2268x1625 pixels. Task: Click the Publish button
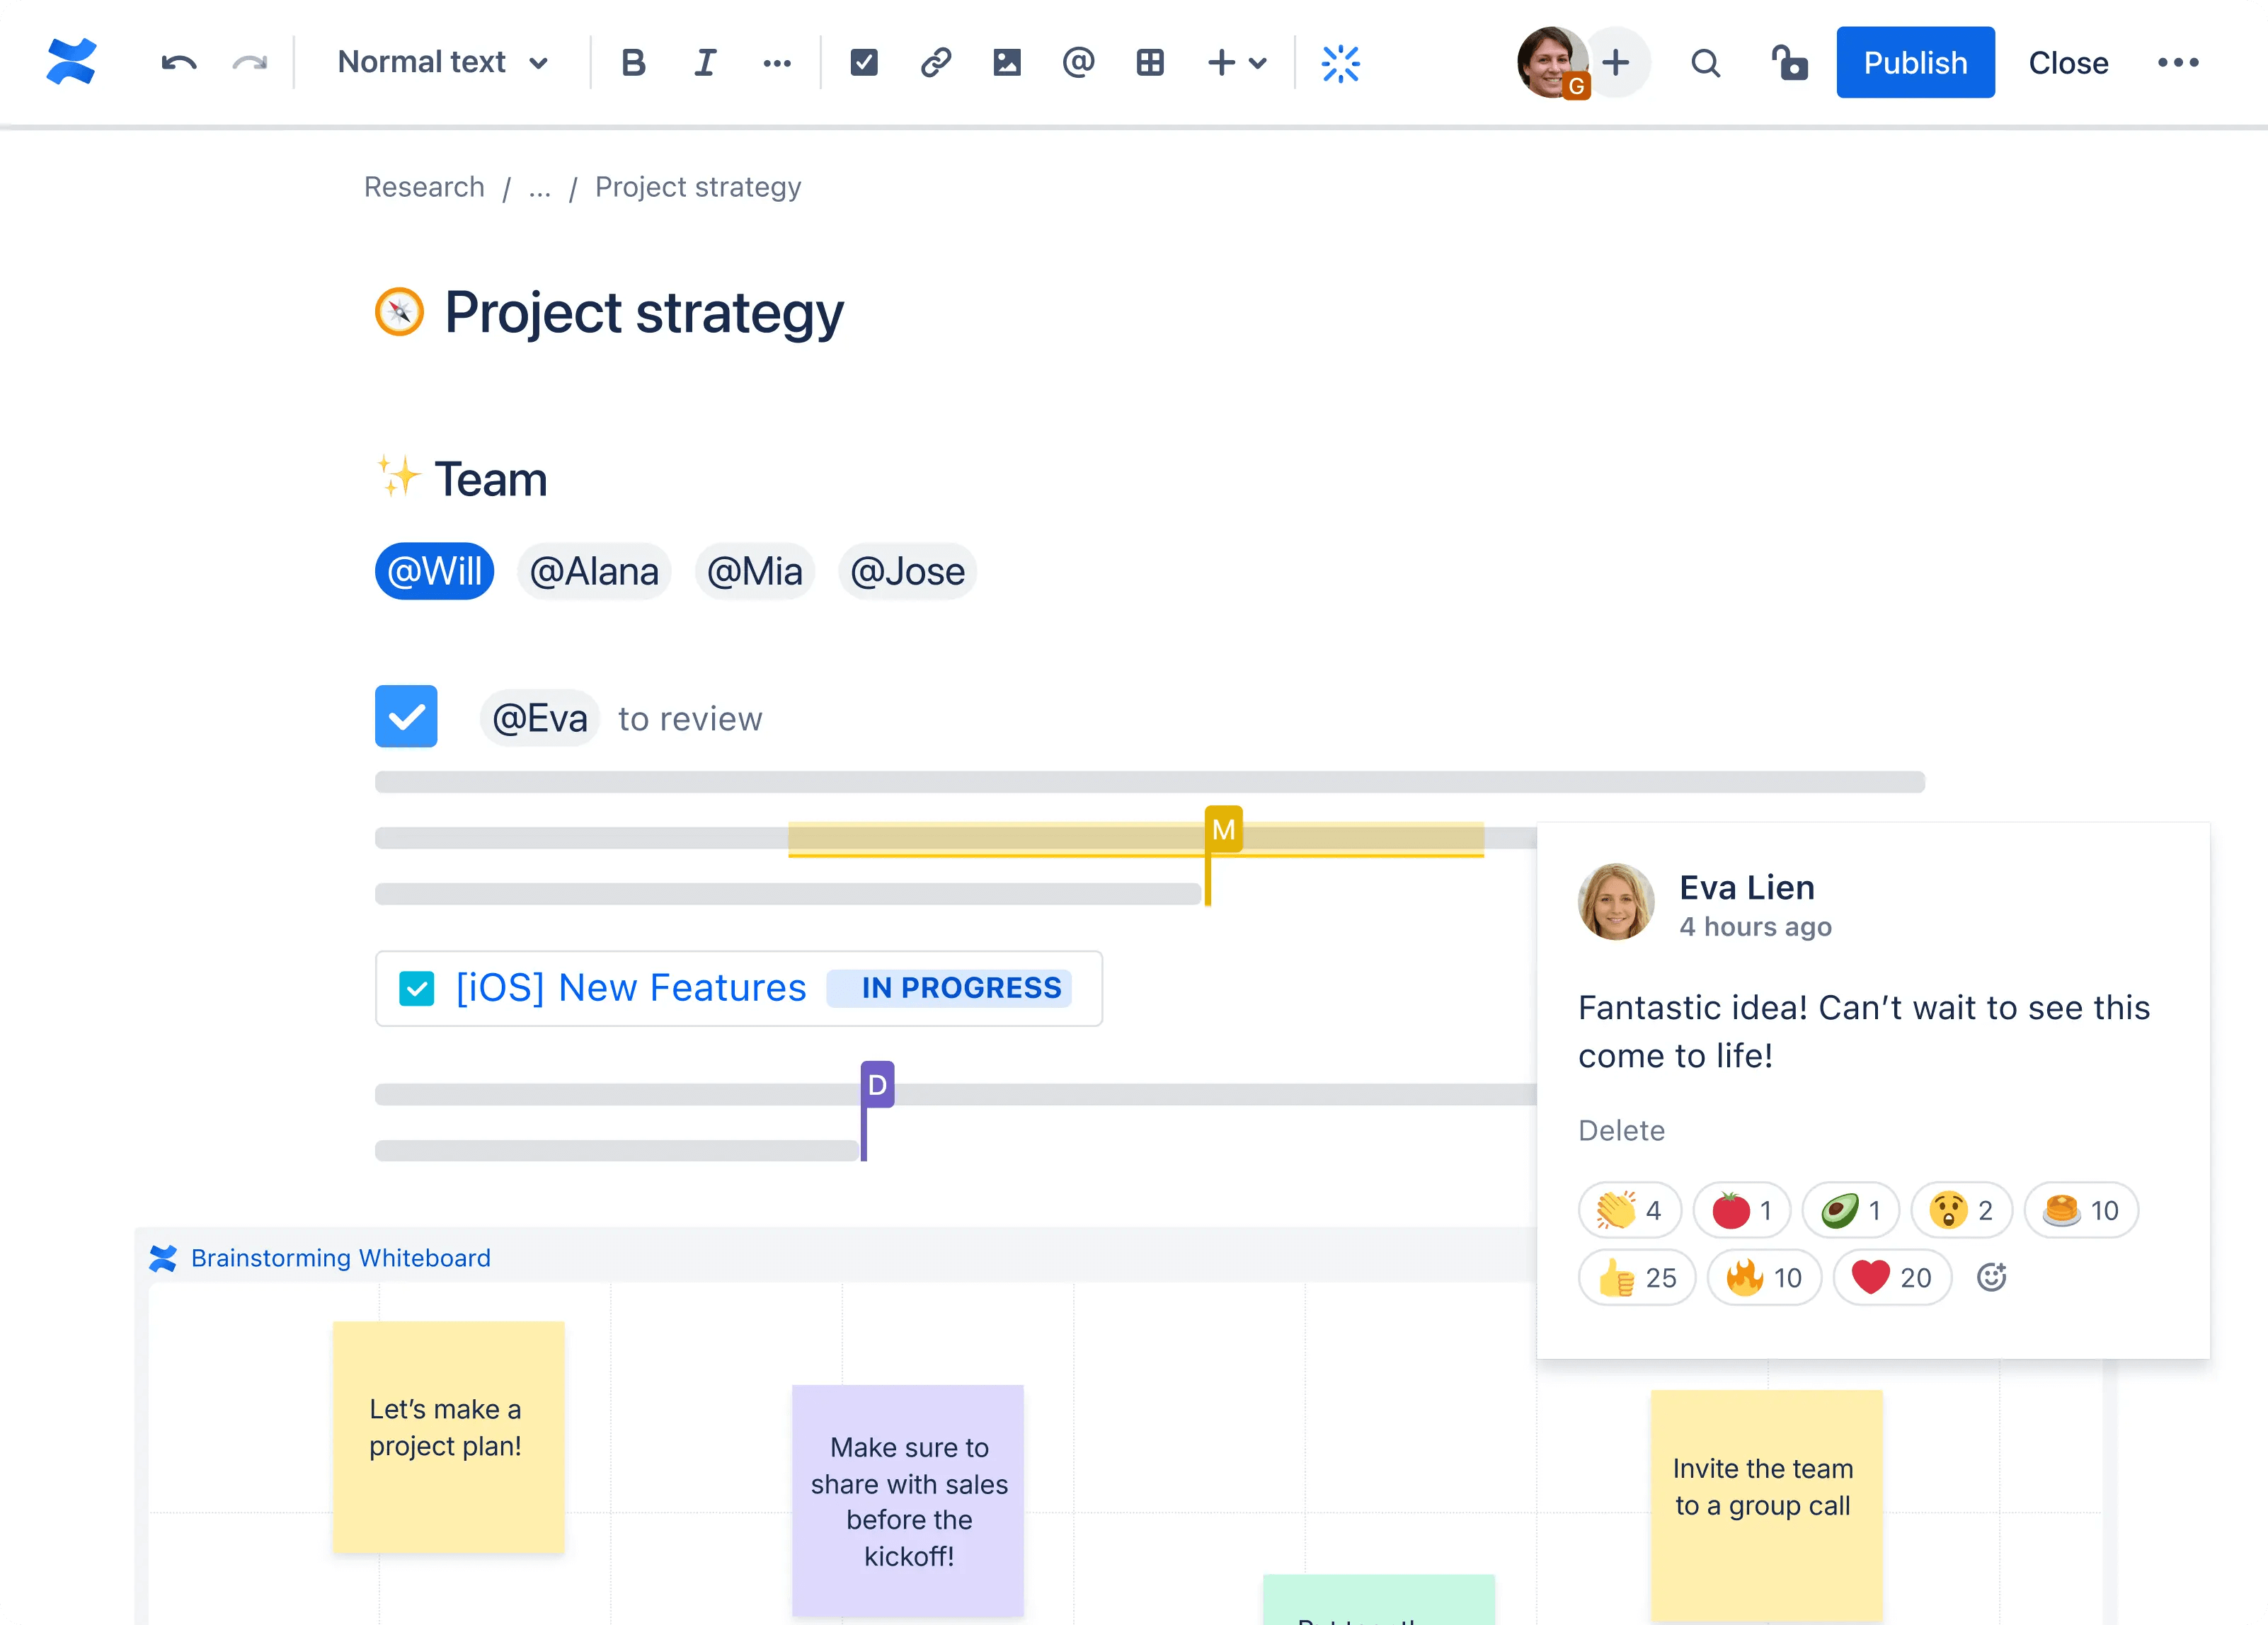1915,62
